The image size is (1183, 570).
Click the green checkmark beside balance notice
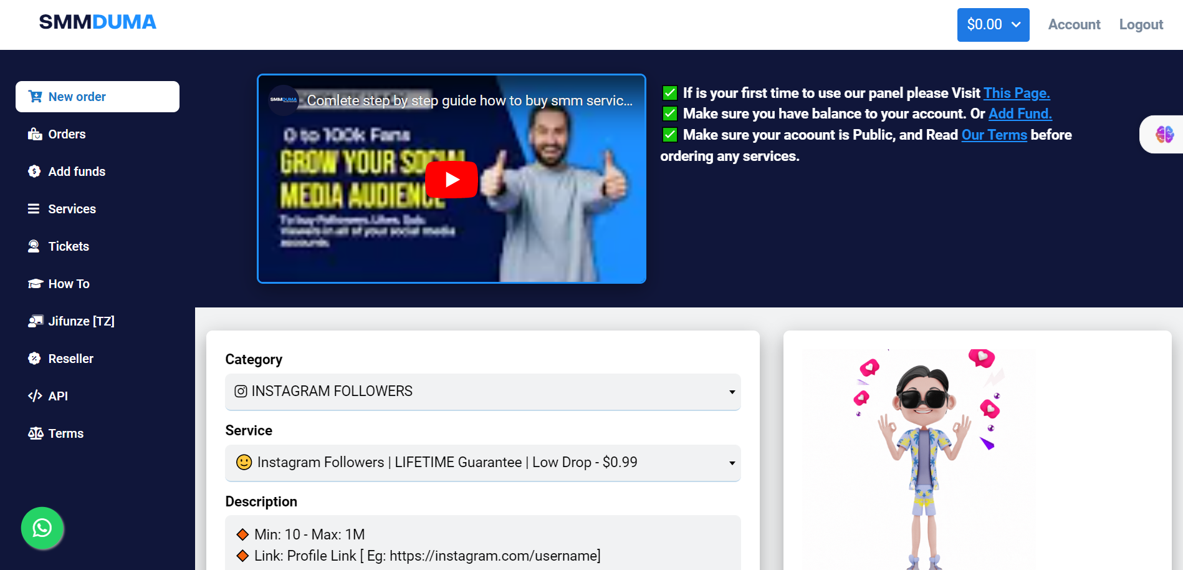[669, 114]
